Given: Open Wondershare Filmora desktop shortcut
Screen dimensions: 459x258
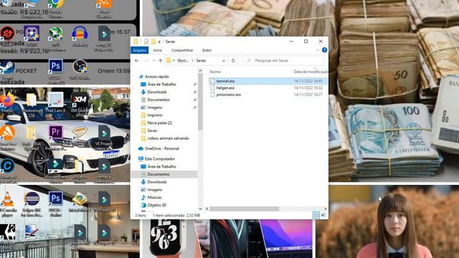Looking at the screenshot, I should 56,171.
